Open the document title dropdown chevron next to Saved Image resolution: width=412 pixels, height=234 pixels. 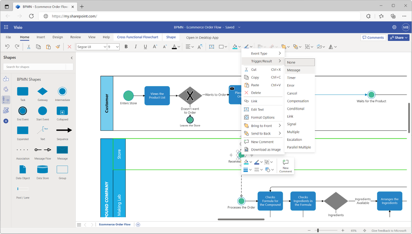[x=239, y=27]
